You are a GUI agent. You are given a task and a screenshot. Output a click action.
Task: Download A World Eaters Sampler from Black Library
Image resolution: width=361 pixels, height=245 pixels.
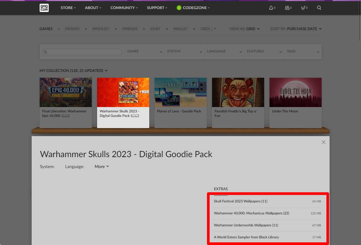(x=267, y=237)
